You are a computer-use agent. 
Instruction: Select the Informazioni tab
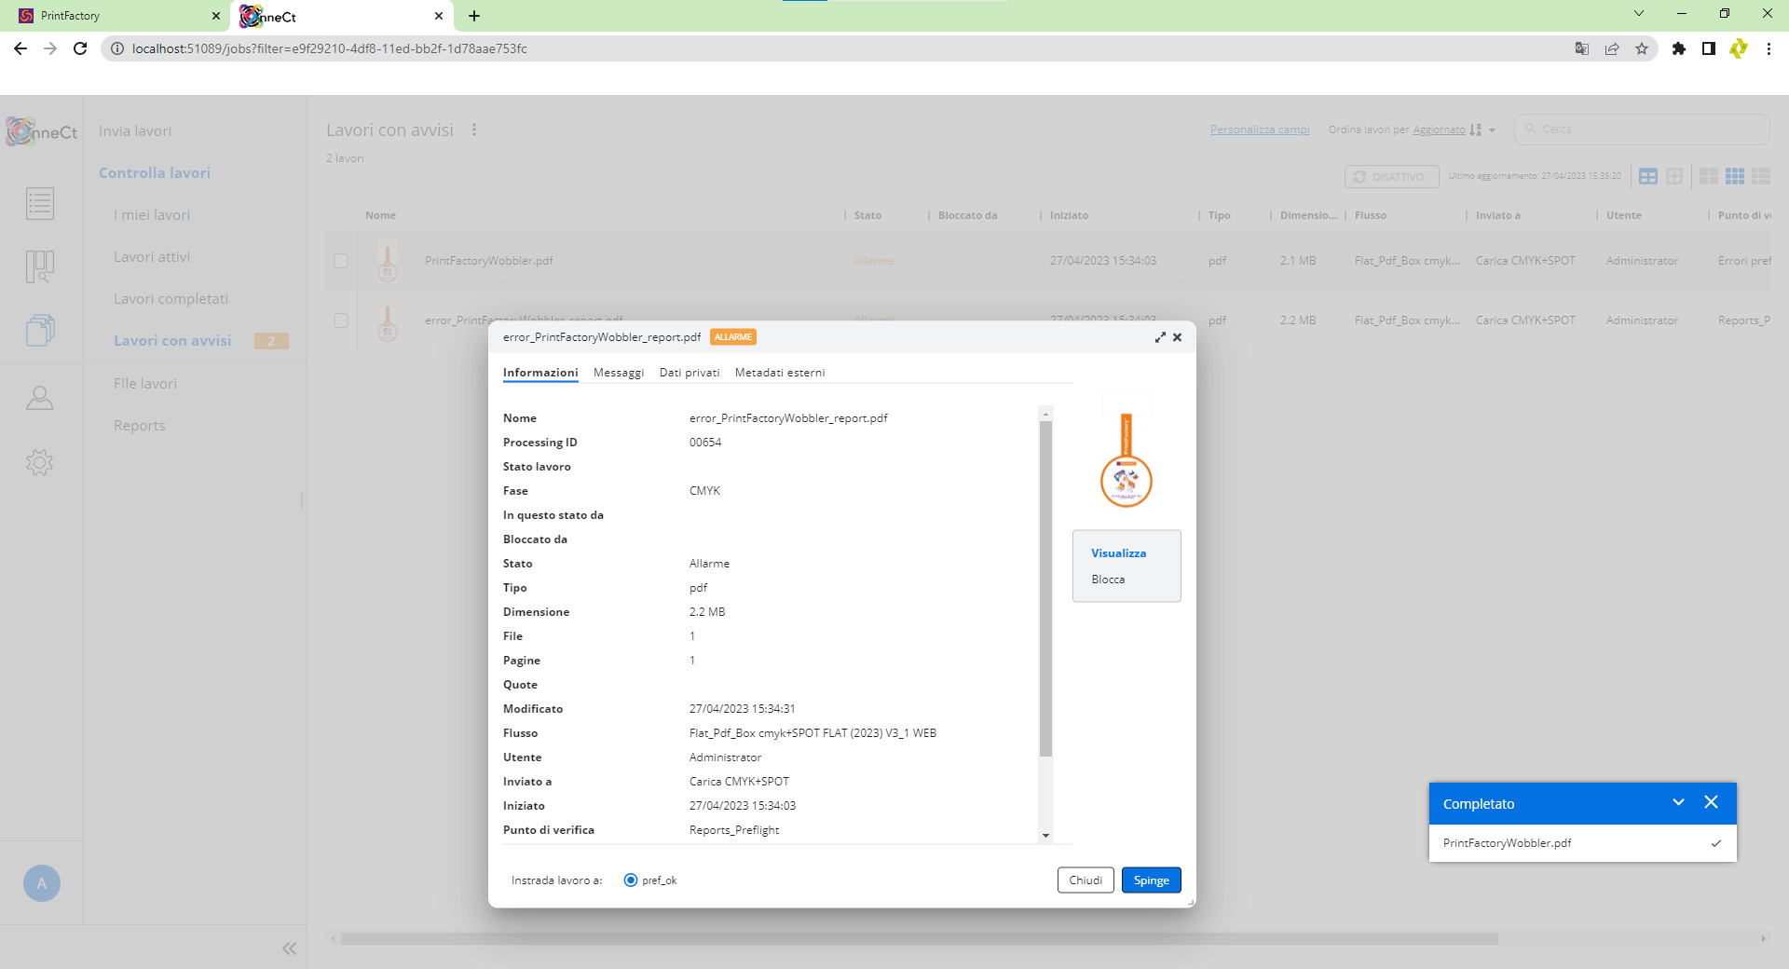pos(540,373)
